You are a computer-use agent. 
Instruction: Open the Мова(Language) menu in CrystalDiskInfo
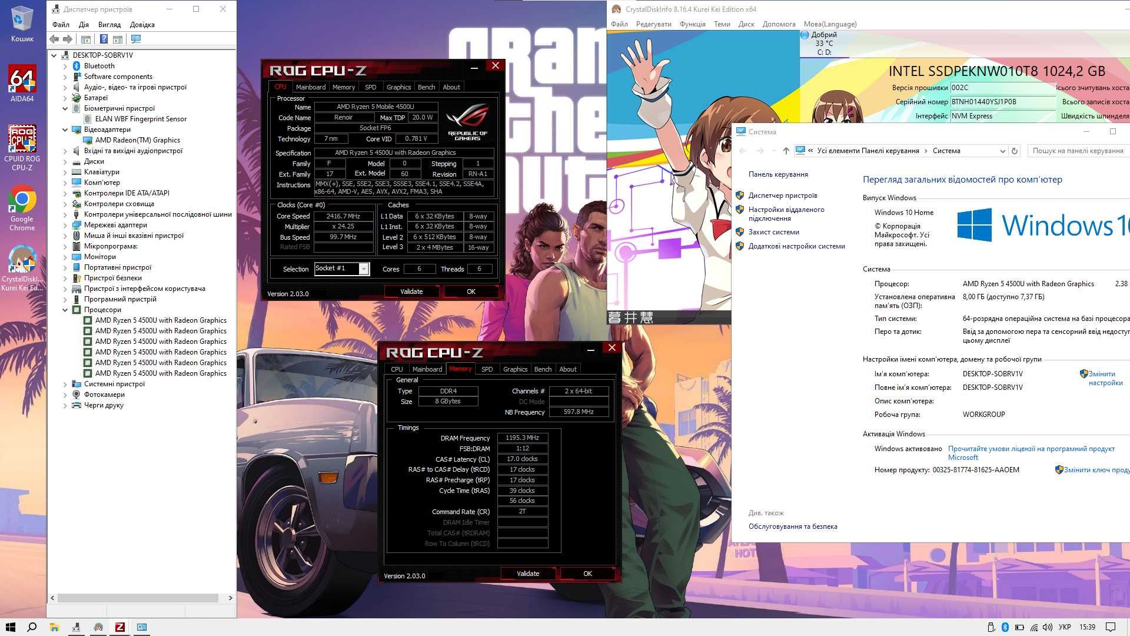tap(830, 24)
